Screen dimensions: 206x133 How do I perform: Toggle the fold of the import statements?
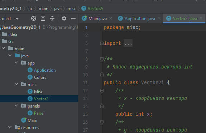click(102, 43)
